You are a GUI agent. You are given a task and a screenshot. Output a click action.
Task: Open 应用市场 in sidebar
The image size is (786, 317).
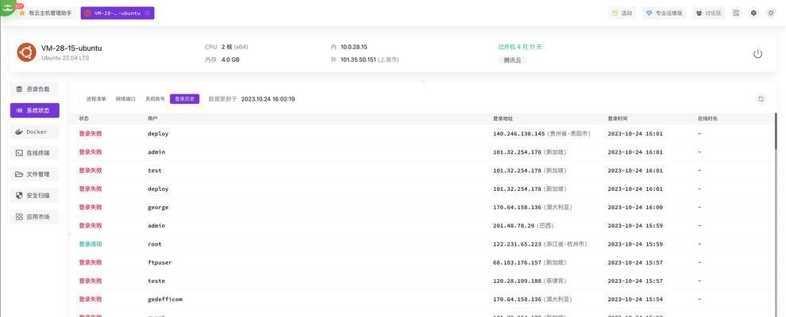coord(35,216)
